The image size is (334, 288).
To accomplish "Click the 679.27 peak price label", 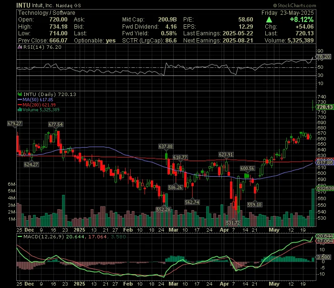I will 14,123.
